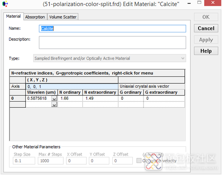Click the FRED application icon in title bar
The height and width of the screenshot is (175, 222).
click(5, 4)
